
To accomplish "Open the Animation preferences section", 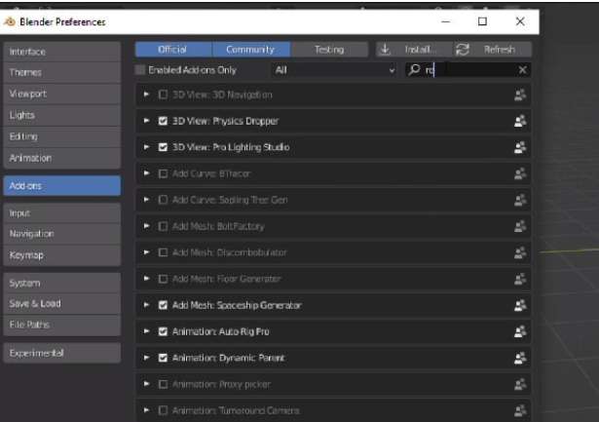I will (x=62, y=158).
